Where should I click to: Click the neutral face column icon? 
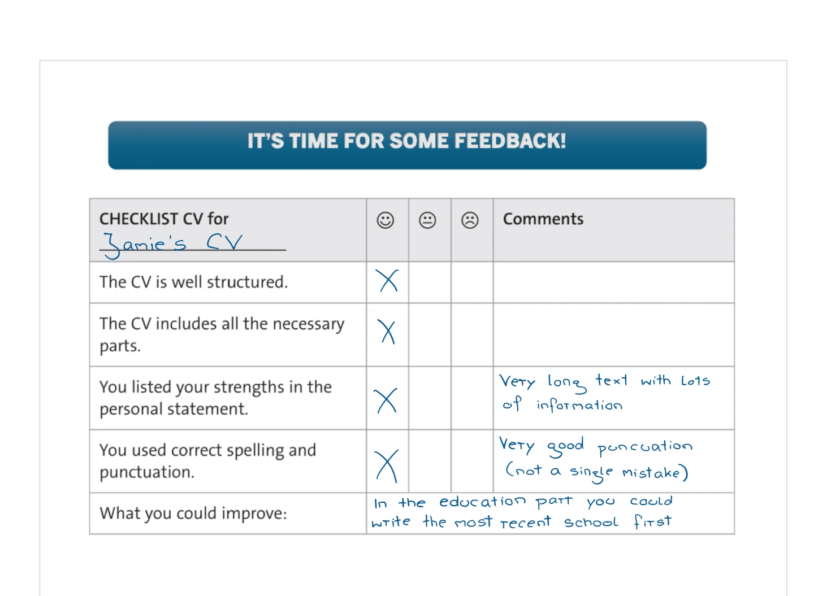pyautogui.click(x=427, y=220)
